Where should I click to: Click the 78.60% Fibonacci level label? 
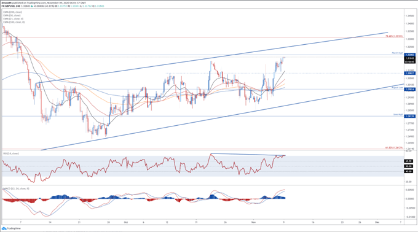point(394,36)
